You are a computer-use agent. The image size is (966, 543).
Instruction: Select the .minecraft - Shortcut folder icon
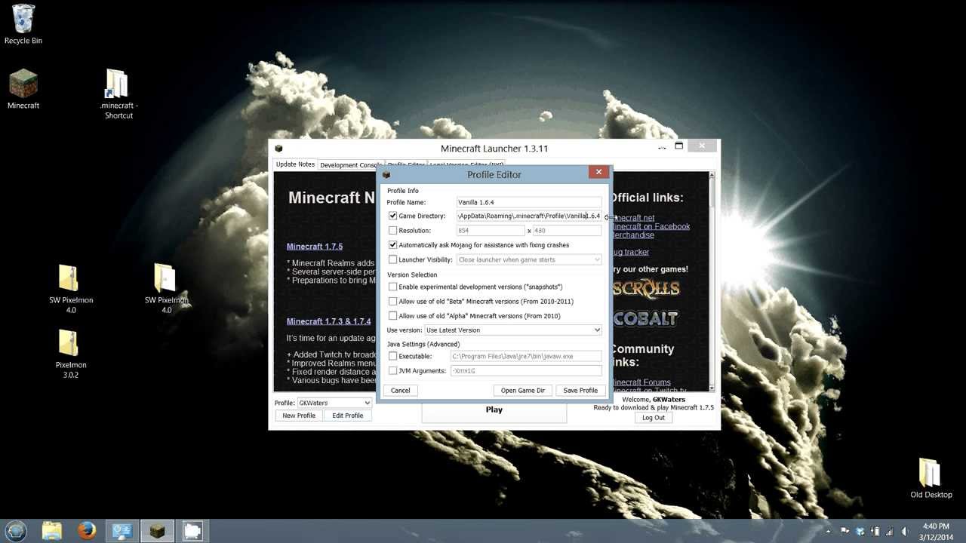click(x=118, y=94)
